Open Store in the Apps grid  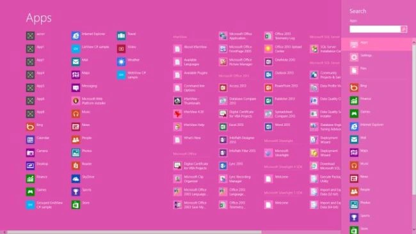[x=81, y=205]
